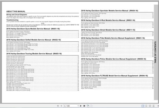
Task: Open Police Models Service Manual Supplement heading
Action: [x=113, y=59]
